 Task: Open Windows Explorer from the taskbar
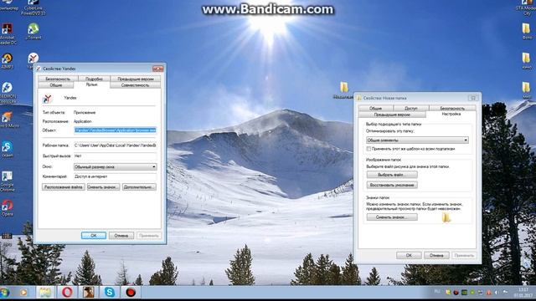[45, 293]
